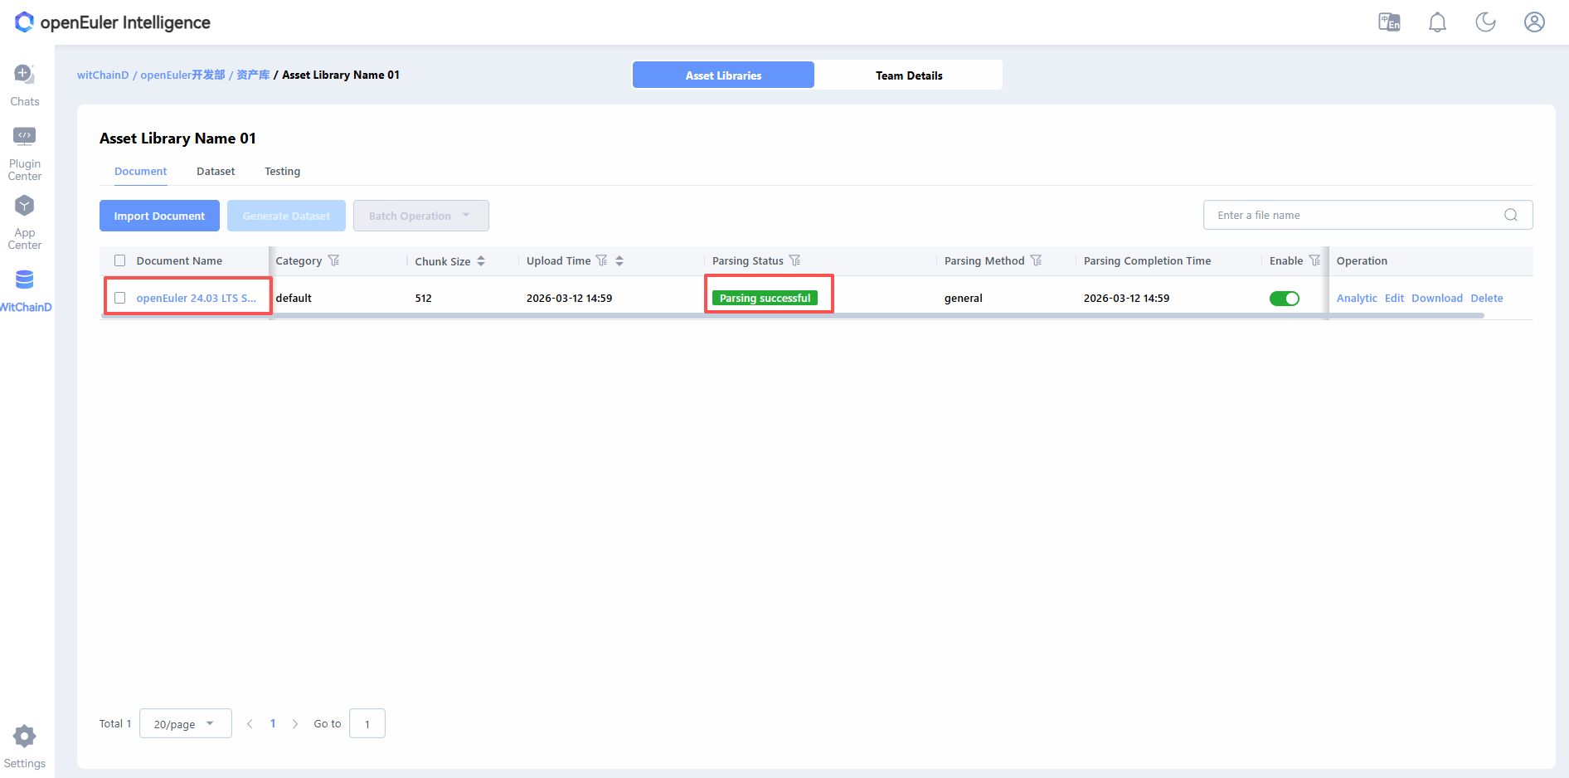Download the openEuler document
Screen dimensions: 1569x778
tap(1437, 298)
